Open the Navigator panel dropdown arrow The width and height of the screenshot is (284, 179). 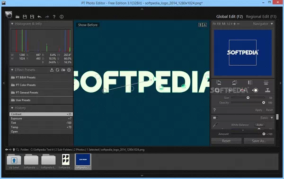click(x=272, y=24)
